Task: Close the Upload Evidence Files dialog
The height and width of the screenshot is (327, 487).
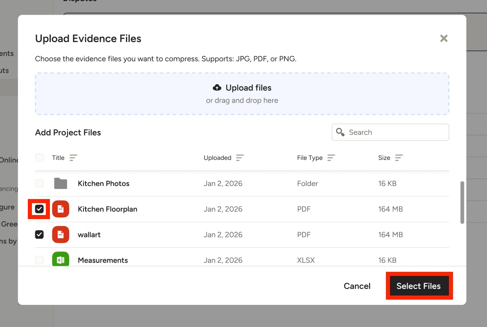Action: click(444, 38)
